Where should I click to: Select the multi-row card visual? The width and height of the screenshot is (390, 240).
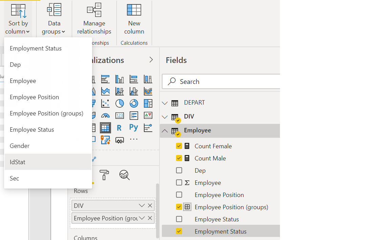point(134,116)
